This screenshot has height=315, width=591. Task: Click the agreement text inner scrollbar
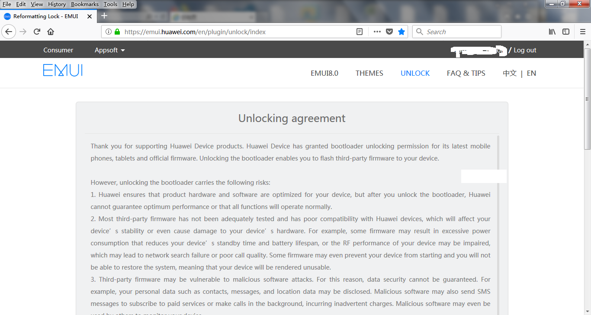point(498,225)
